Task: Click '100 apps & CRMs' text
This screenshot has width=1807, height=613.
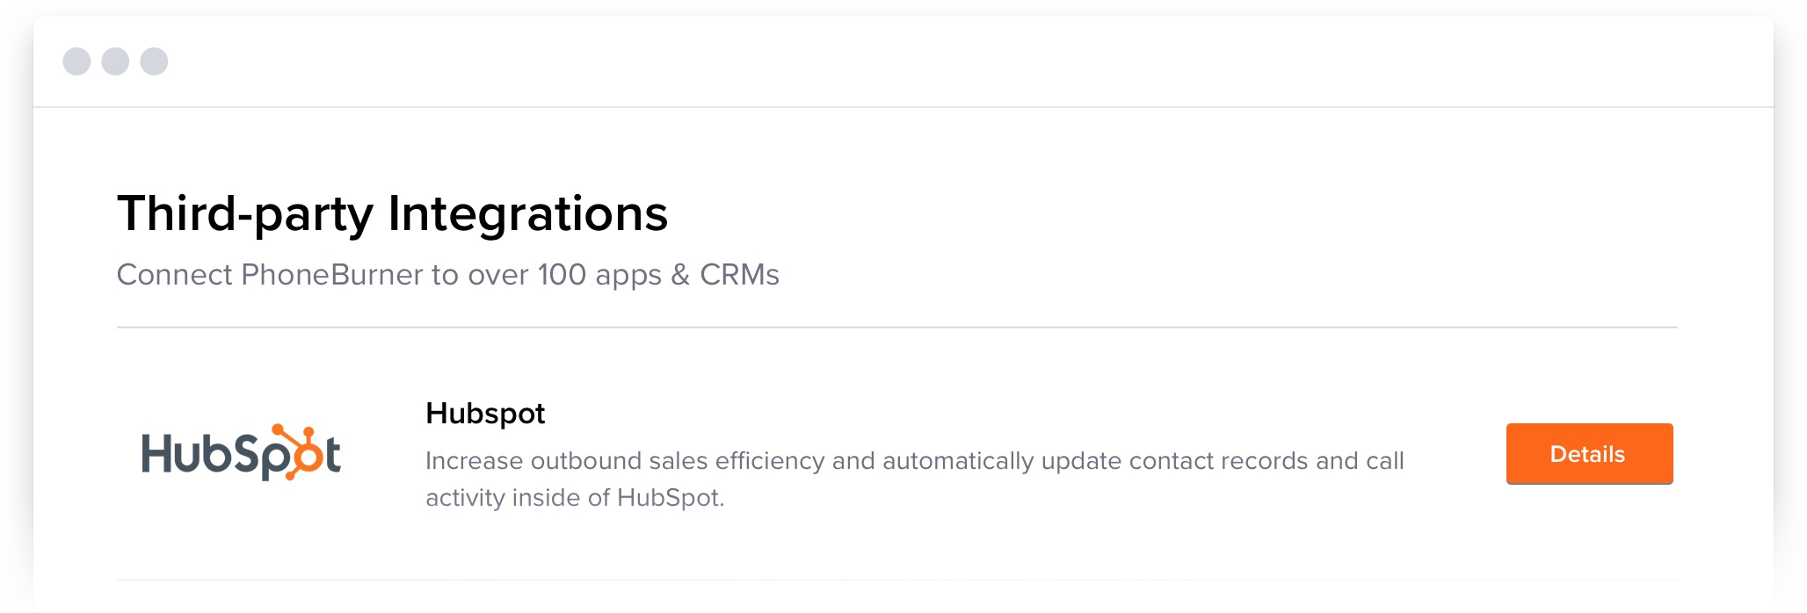Action: [658, 275]
